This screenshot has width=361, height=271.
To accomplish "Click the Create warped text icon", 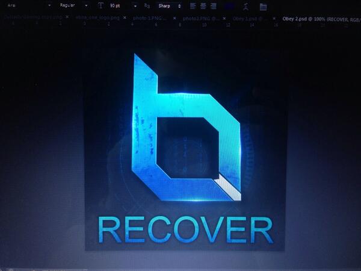I will [x=245, y=7].
